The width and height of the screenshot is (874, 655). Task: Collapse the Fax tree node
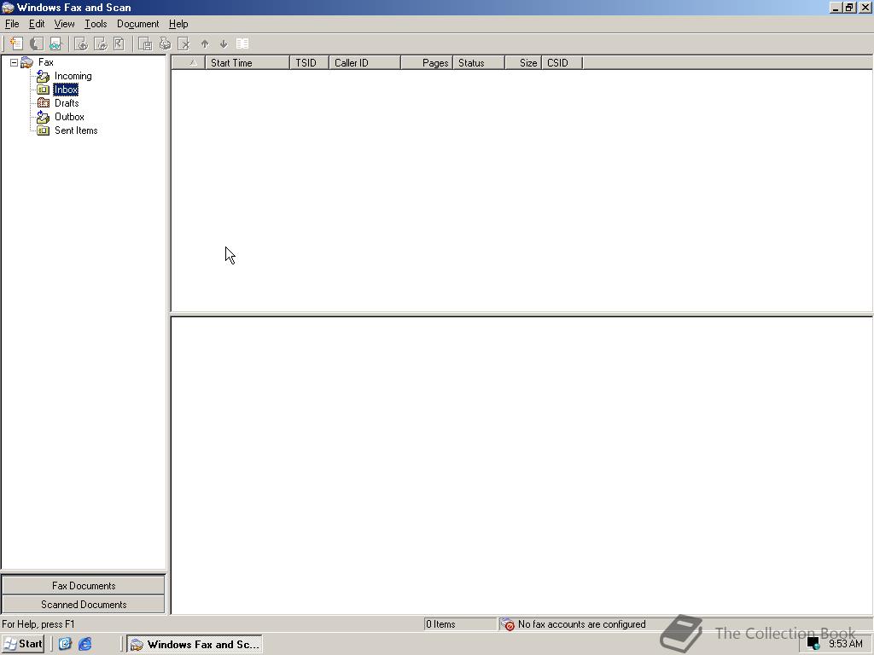pos(14,62)
